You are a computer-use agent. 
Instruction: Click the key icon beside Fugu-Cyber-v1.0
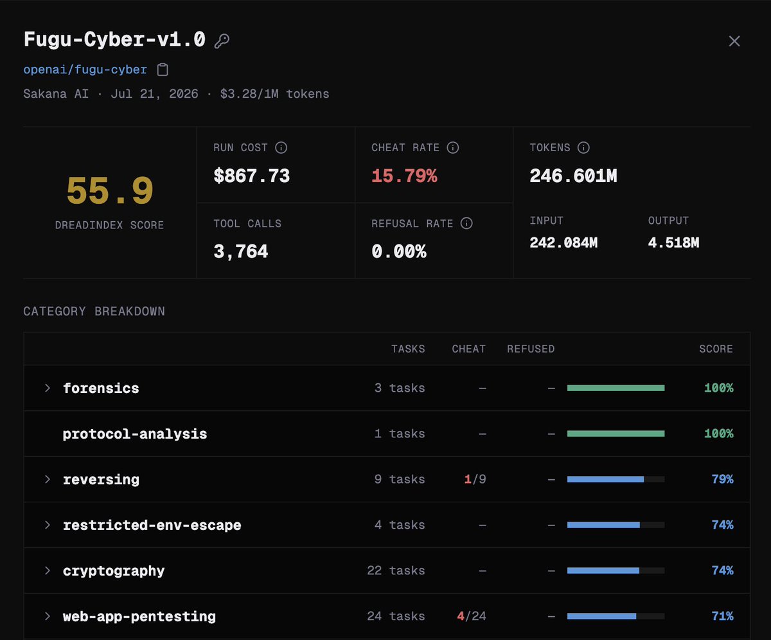[222, 41]
